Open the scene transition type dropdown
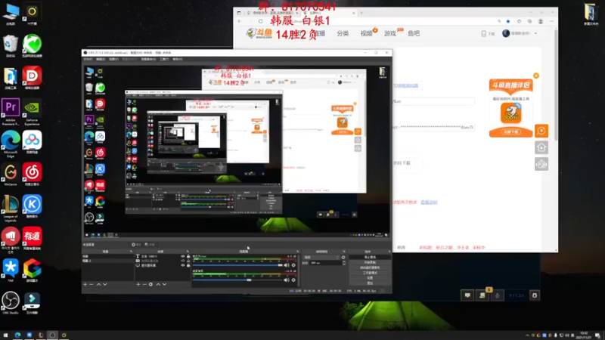Image resolution: width=605 pixels, height=340 pixels. (x=321, y=258)
